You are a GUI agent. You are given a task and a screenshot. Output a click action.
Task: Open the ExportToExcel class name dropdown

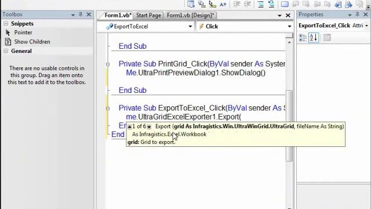(x=190, y=27)
